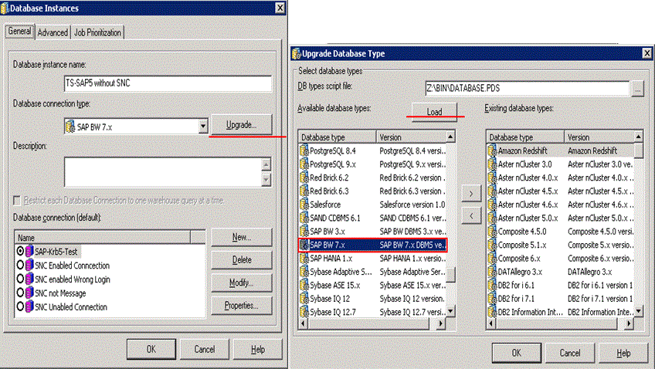This screenshot has height=372, width=655.
Task: Open the General tab
Action: coord(19,32)
